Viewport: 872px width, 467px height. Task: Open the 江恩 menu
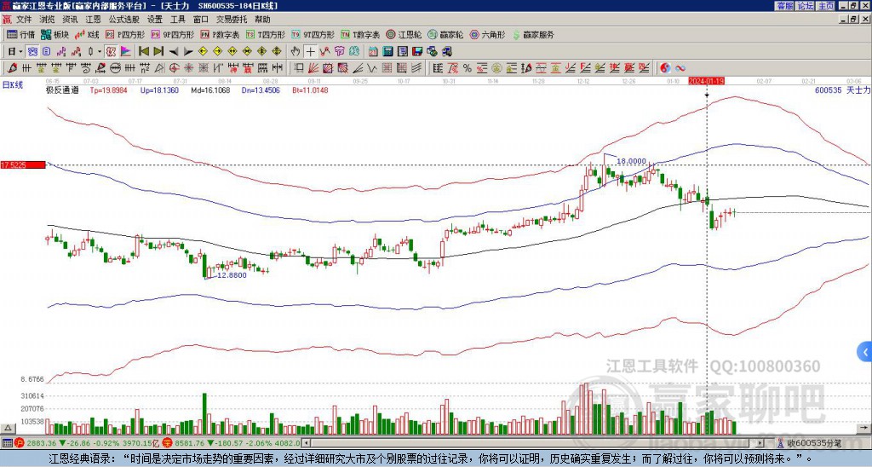[x=93, y=20]
